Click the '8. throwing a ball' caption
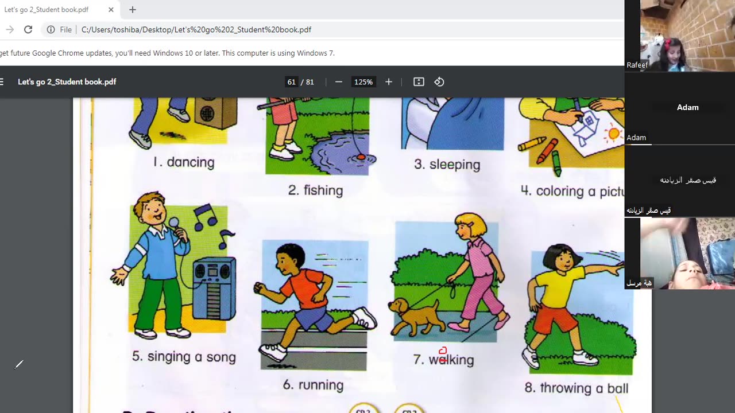Image resolution: width=735 pixels, height=413 pixels. (x=576, y=388)
